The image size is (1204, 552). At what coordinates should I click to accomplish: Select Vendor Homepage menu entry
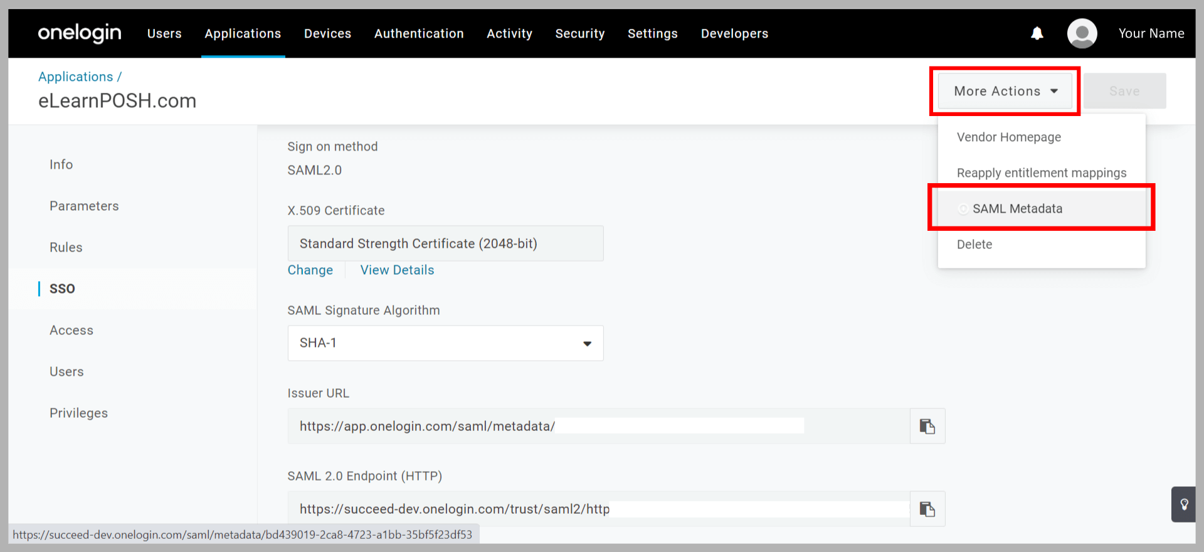1008,137
